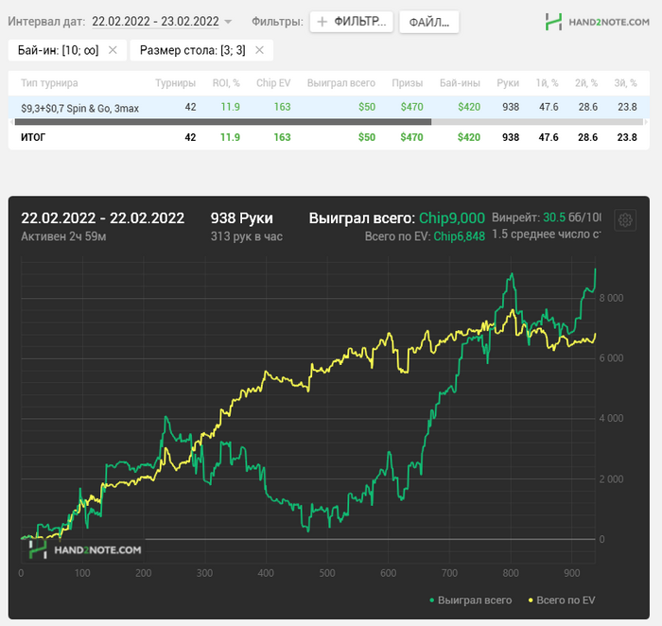Sort by Выиграл всего column header
The width and height of the screenshot is (662, 626).
coord(341,83)
